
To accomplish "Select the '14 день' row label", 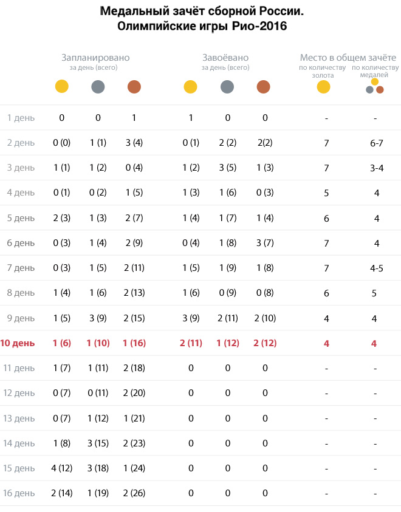I will [x=19, y=443].
